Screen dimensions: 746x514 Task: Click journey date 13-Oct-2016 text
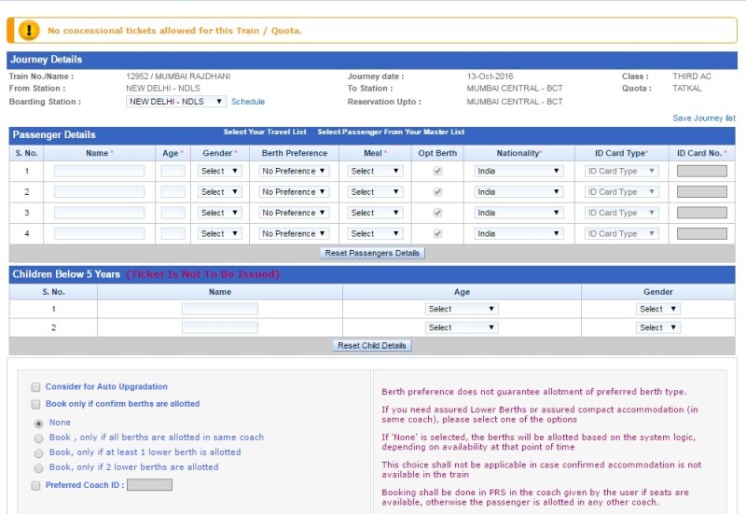pyautogui.click(x=490, y=76)
